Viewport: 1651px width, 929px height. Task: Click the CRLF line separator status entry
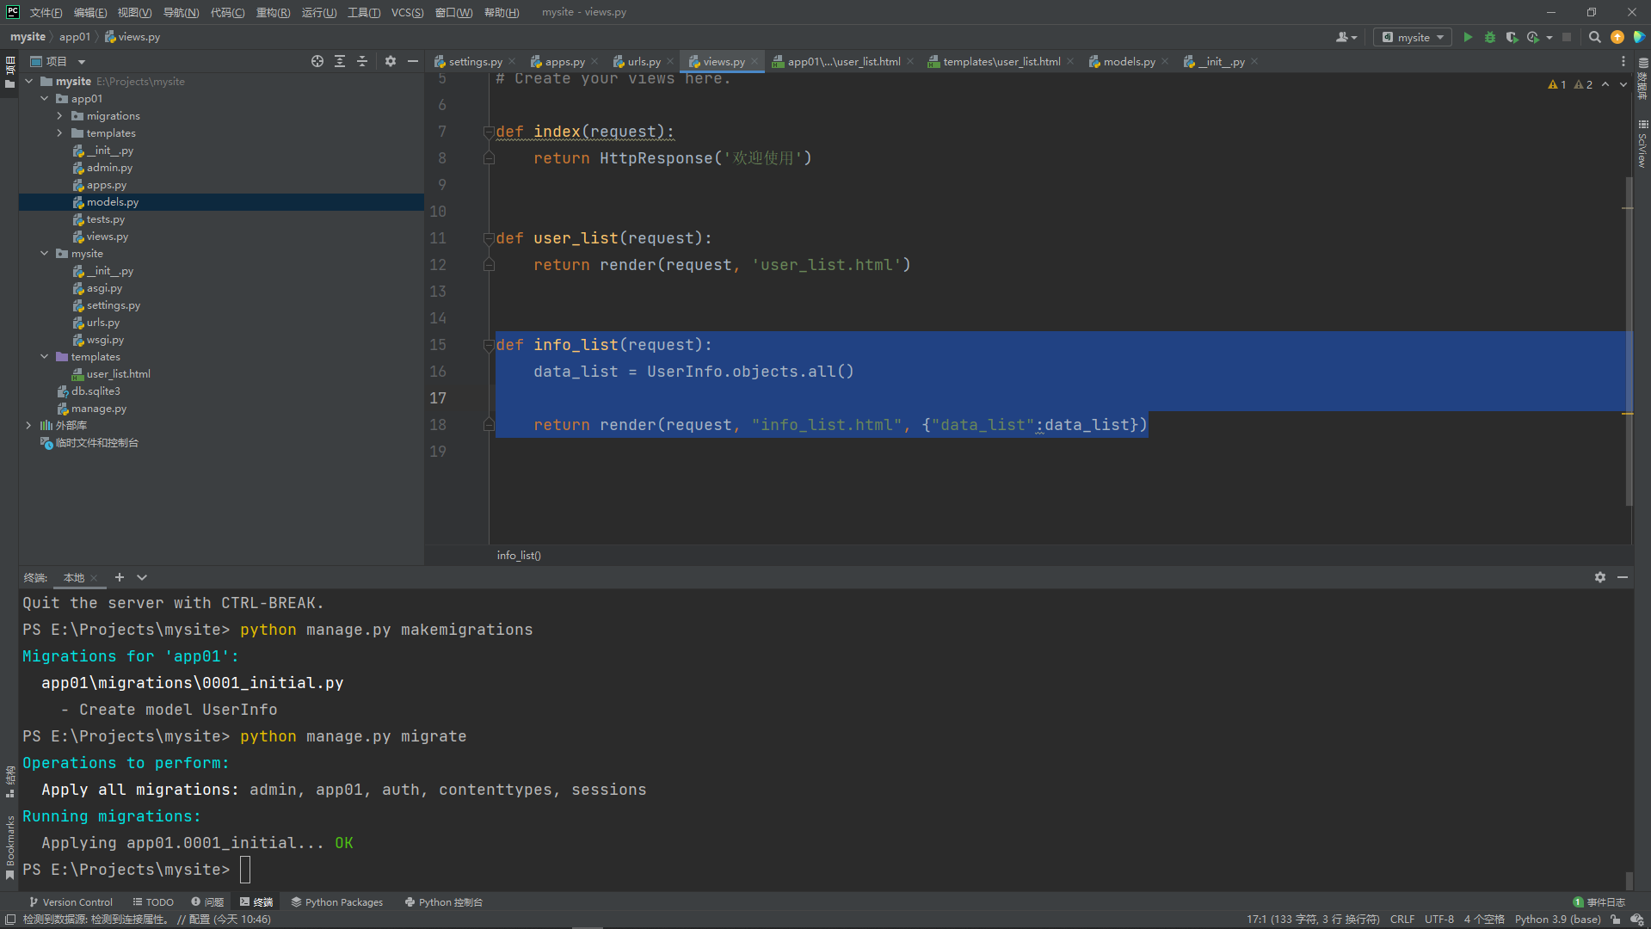coord(1402,920)
